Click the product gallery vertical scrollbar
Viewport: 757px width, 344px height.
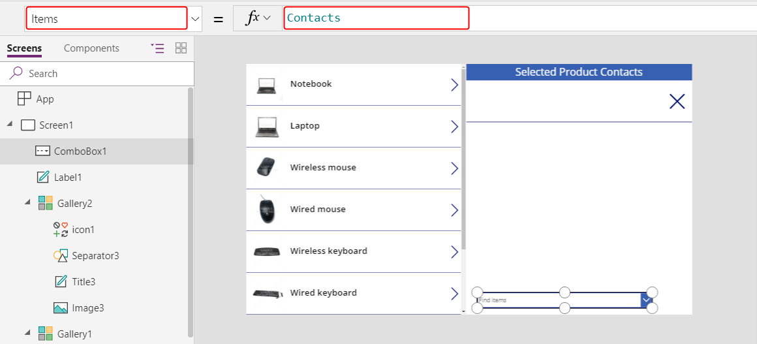click(464, 159)
